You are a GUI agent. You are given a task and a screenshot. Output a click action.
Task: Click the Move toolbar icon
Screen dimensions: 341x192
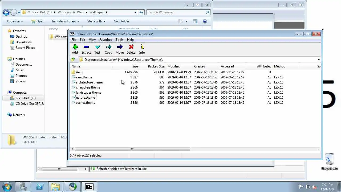pyautogui.click(x=120, y=47)
